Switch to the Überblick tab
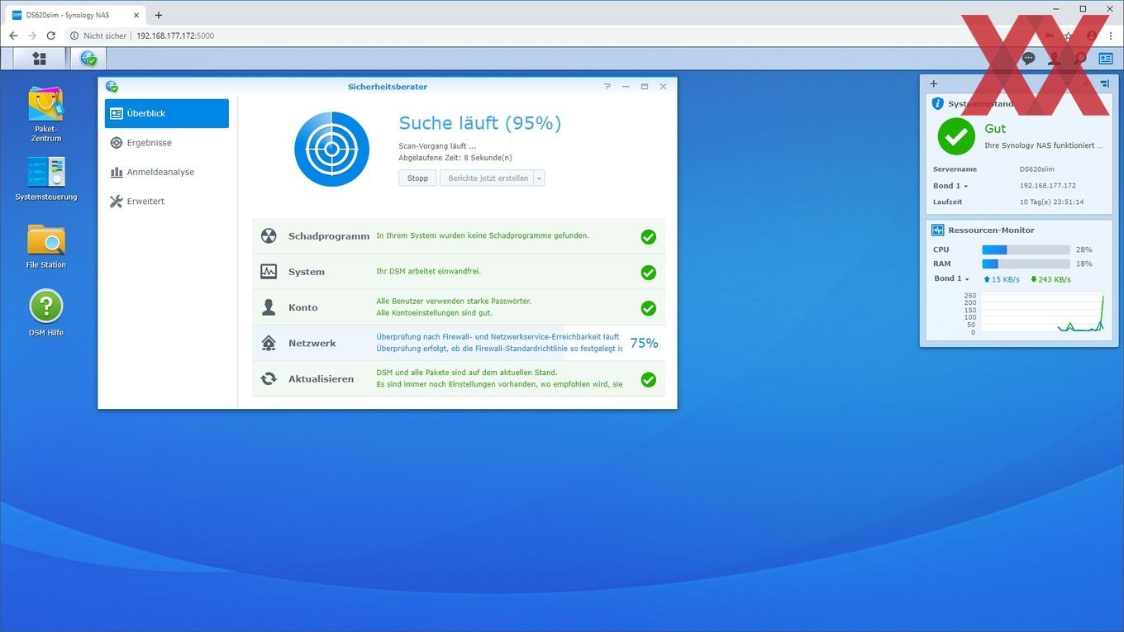The width and height of the screenshot is (1124, 632). 167,113
